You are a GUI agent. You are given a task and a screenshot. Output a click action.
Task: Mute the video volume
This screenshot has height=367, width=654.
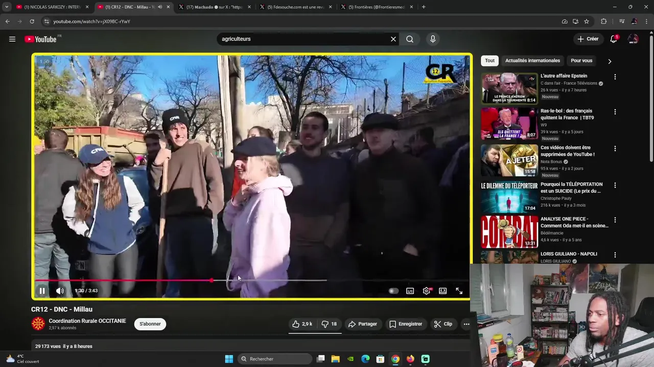point(60,291)
